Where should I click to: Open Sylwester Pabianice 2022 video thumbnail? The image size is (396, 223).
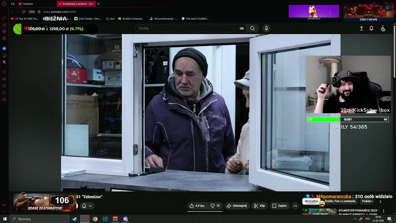(320, 212)
